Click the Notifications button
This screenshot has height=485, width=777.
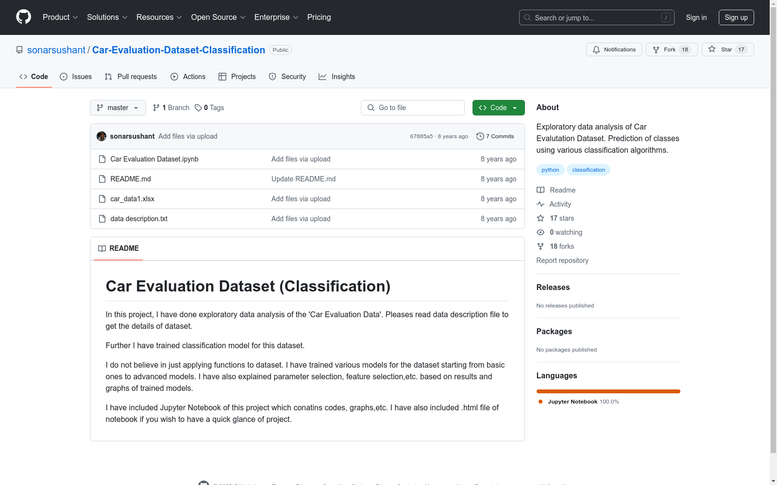click(614, 49)
